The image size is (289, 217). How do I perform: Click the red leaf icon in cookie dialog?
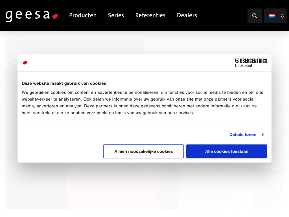[x=25, y=63]
